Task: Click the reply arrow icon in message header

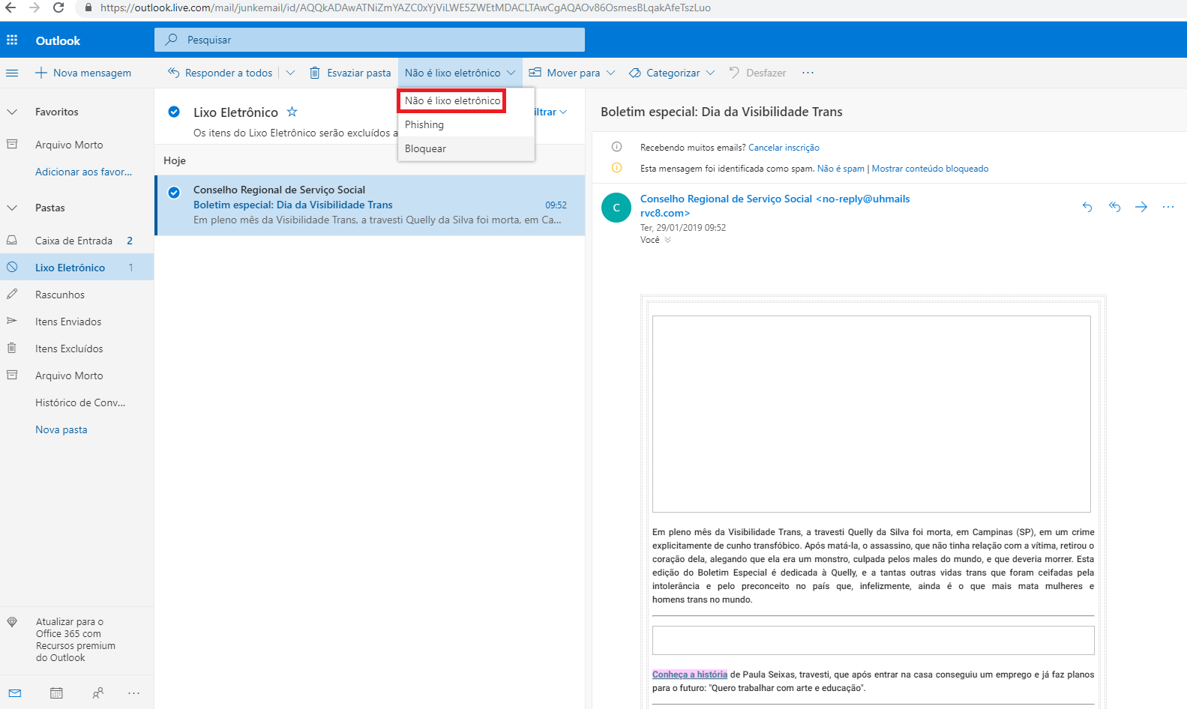Action: [x=1087, y=207]
